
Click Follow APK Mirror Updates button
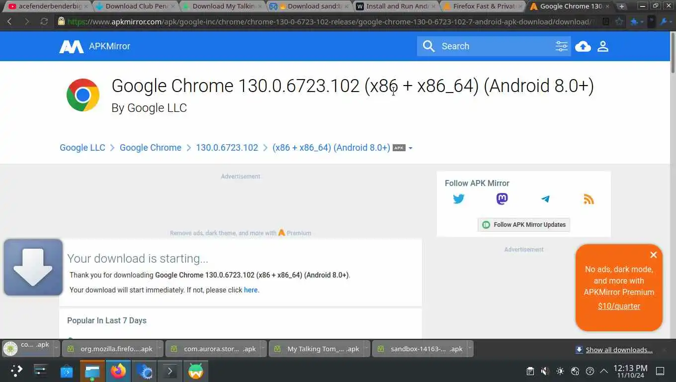click(524, 225)
